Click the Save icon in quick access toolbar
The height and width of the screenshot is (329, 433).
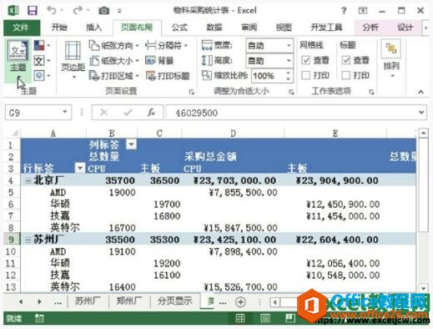pos(33,11)
